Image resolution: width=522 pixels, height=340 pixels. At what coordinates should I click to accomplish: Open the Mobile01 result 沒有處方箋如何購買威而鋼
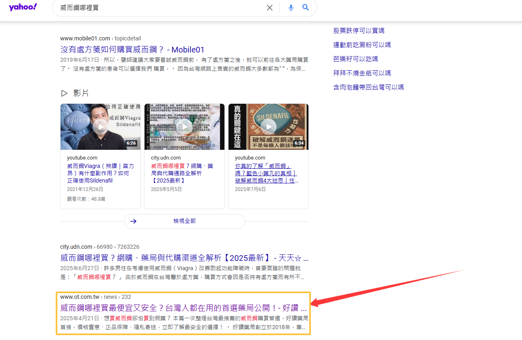pyautogui.click(x=132, y=50)
